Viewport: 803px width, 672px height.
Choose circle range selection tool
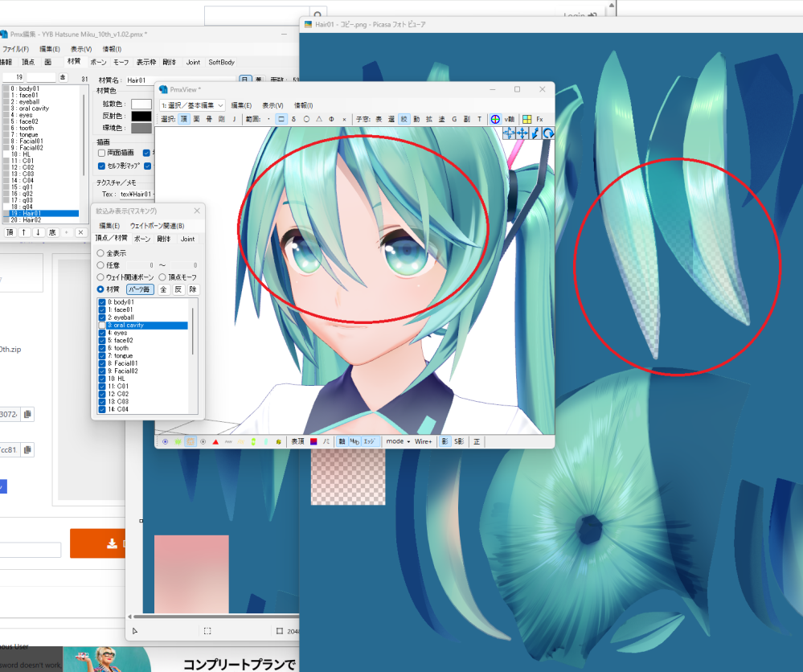click(x=306, y=119)
